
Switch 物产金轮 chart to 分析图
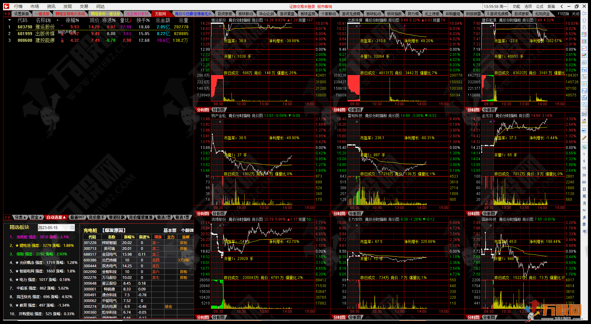(x=218, y=214)
